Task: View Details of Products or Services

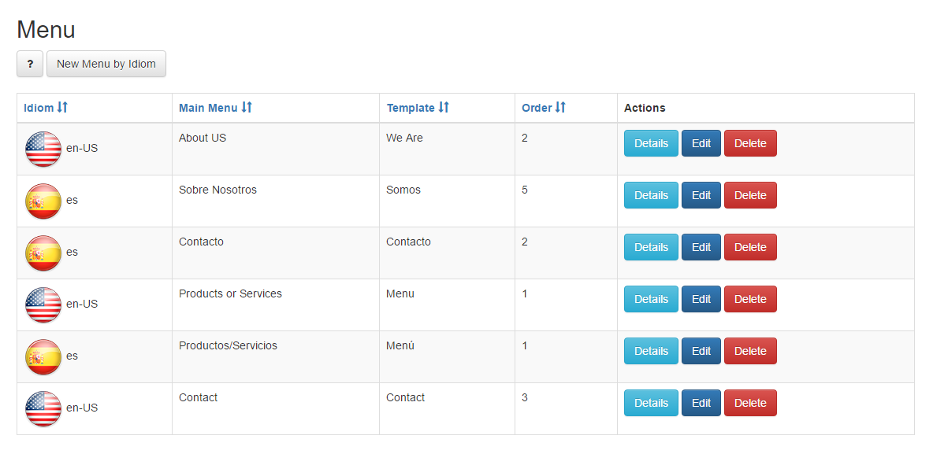Action: point(651,299)
